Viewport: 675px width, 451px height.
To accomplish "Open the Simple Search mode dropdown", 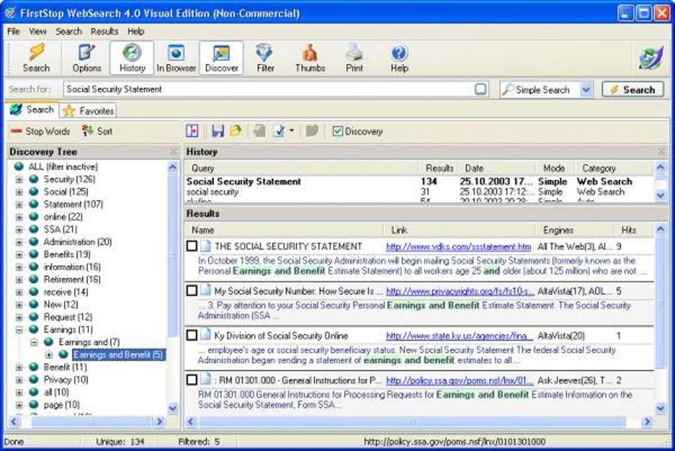I will tap(586, 89).
